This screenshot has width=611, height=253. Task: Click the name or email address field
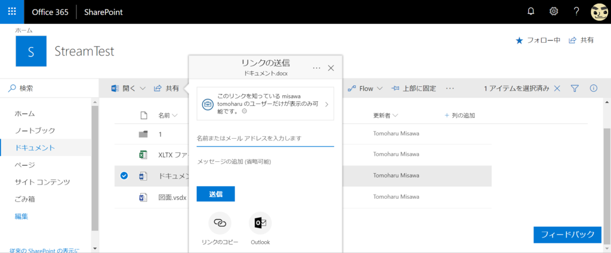(266, 138)
